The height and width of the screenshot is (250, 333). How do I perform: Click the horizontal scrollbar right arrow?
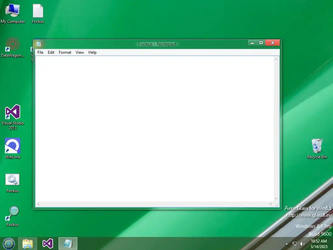coord(271,204)
